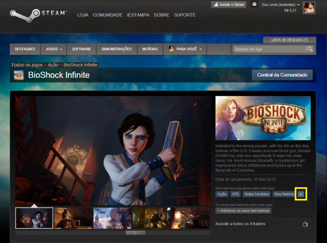Select the fifth thumbnail with explosion

pos(191,218)
